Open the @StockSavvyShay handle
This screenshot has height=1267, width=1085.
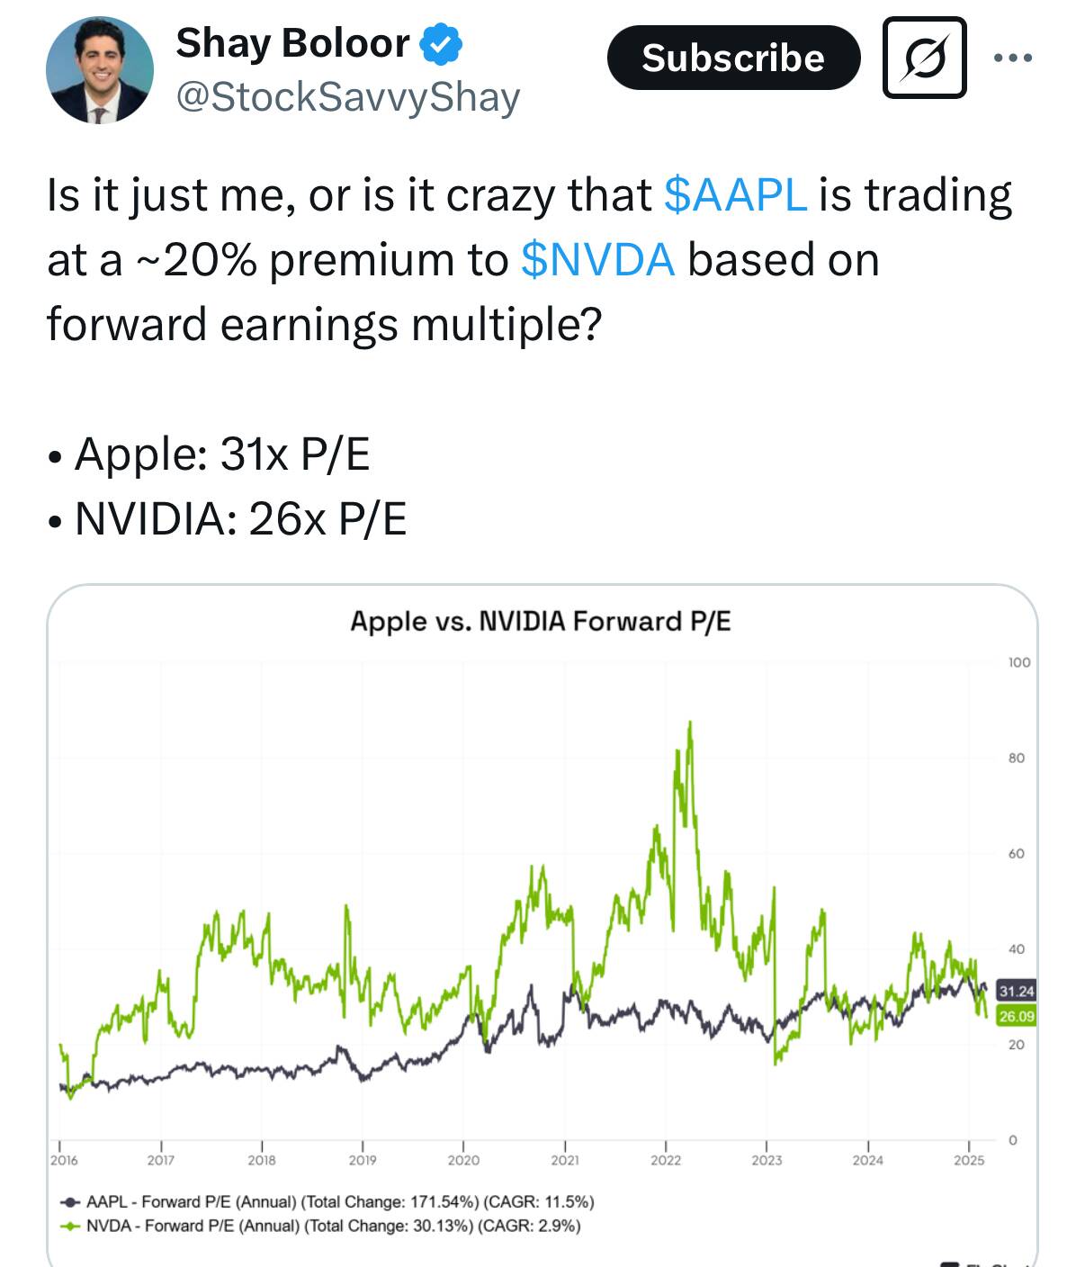348,97
